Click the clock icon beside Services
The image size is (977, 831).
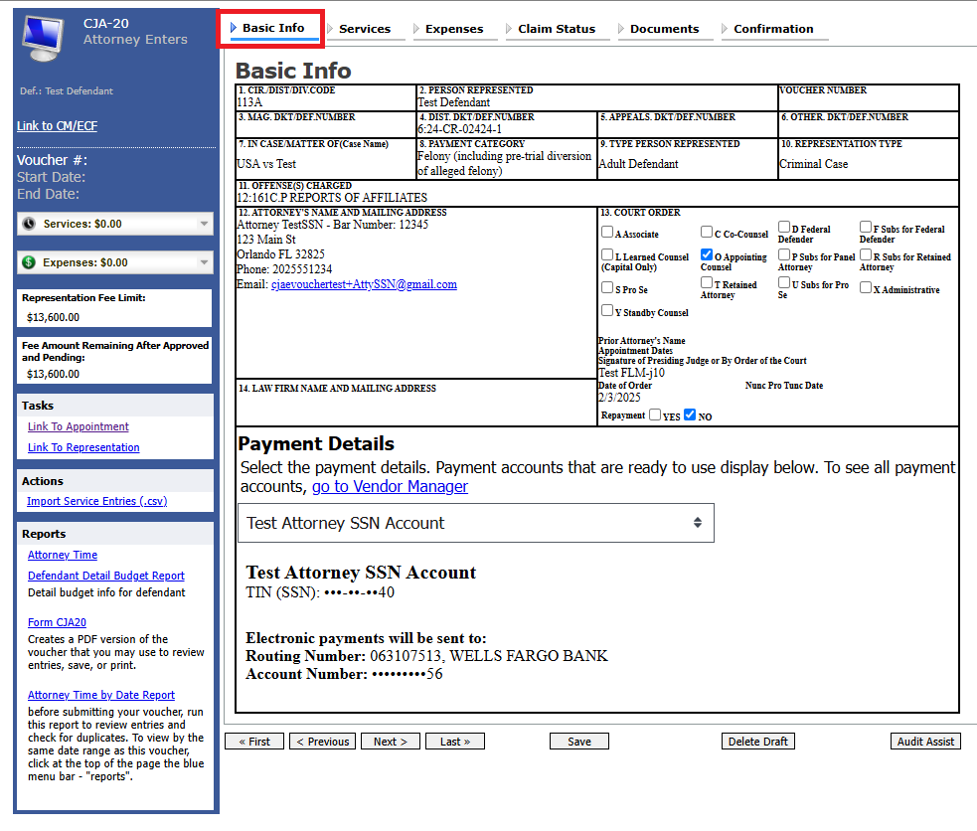tap(29, 224)
